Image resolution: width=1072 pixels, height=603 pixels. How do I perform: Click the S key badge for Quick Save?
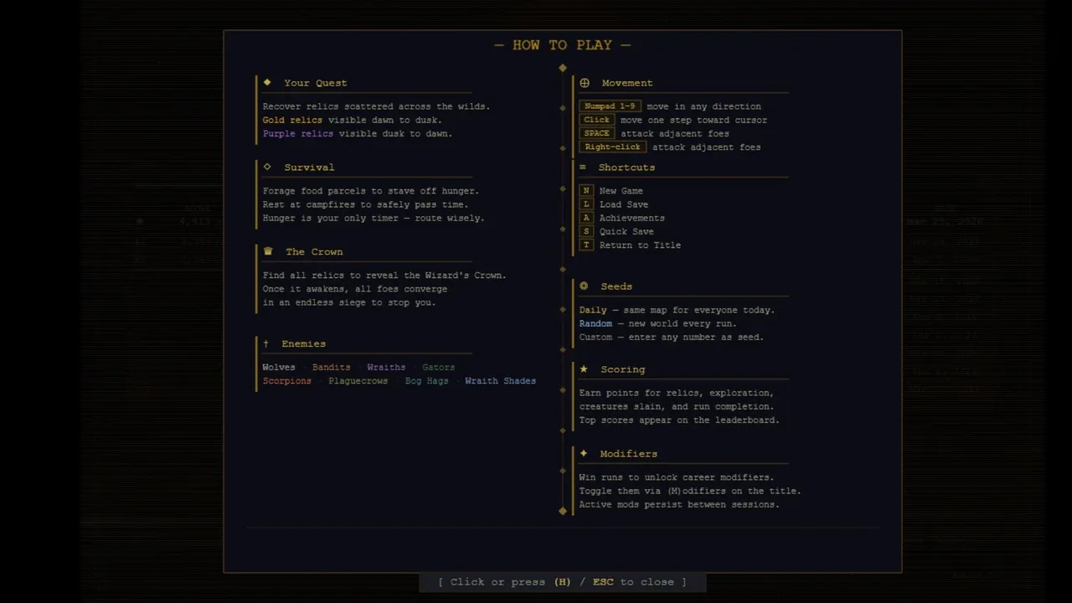(586, 231)
